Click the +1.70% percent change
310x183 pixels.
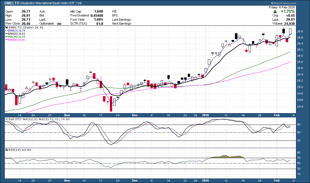click(288, 11)
